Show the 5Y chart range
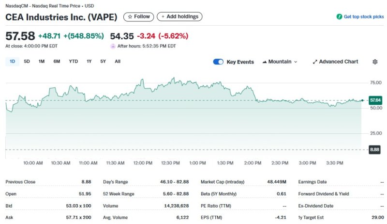 click(103, 62)
